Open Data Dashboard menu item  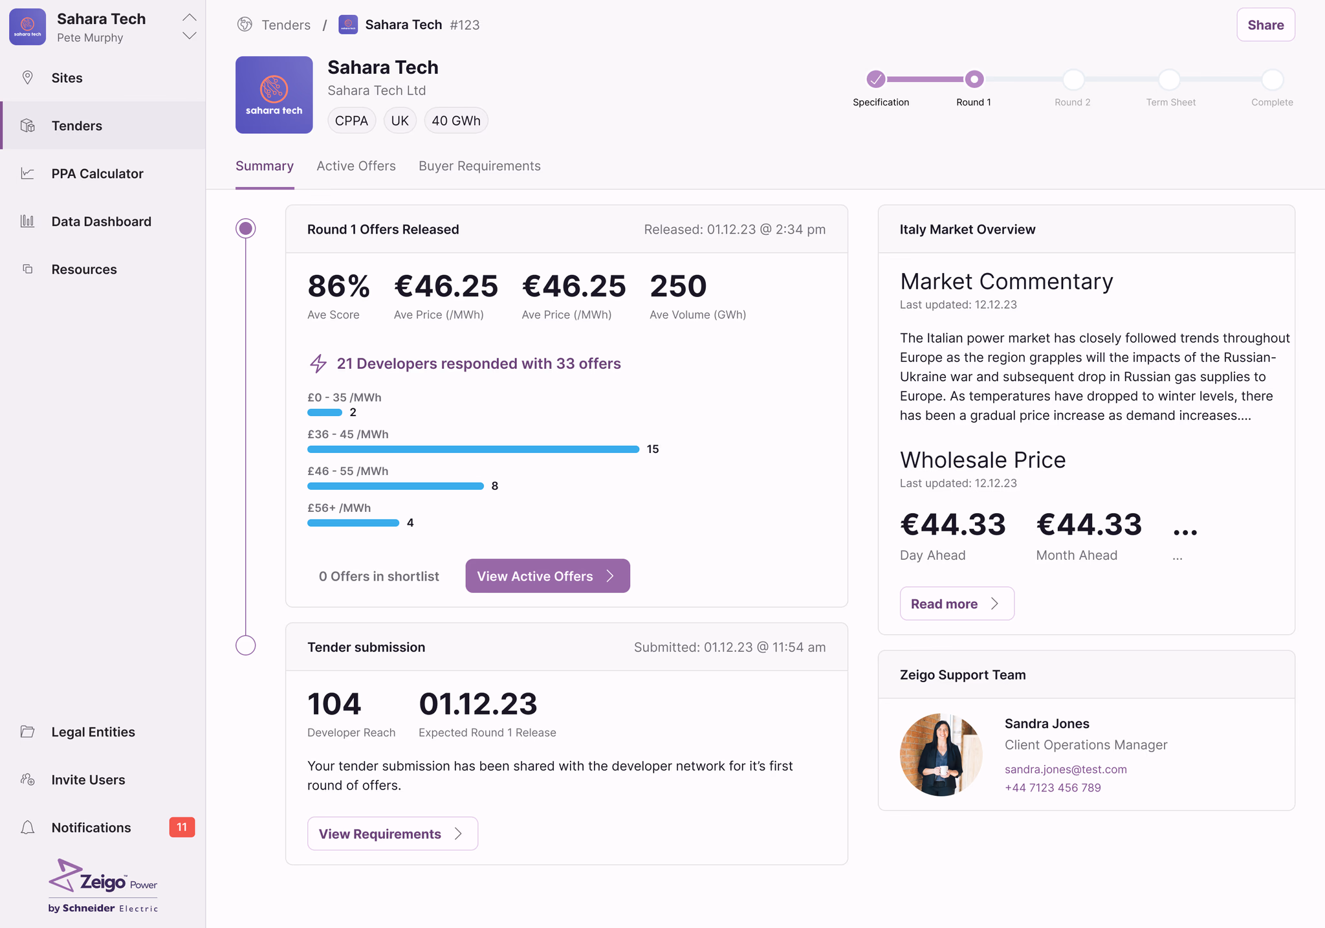[x=103, y=221]
